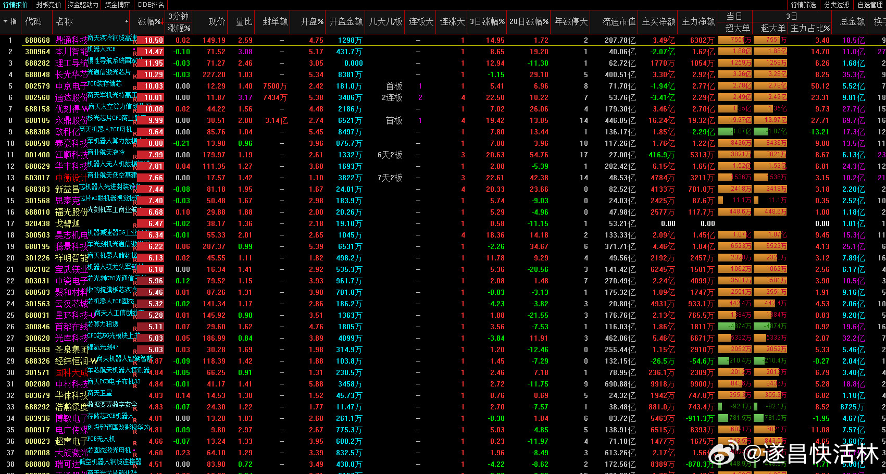
Task: Open 自选管理 in the top-right bar
Action: [870, 5]
